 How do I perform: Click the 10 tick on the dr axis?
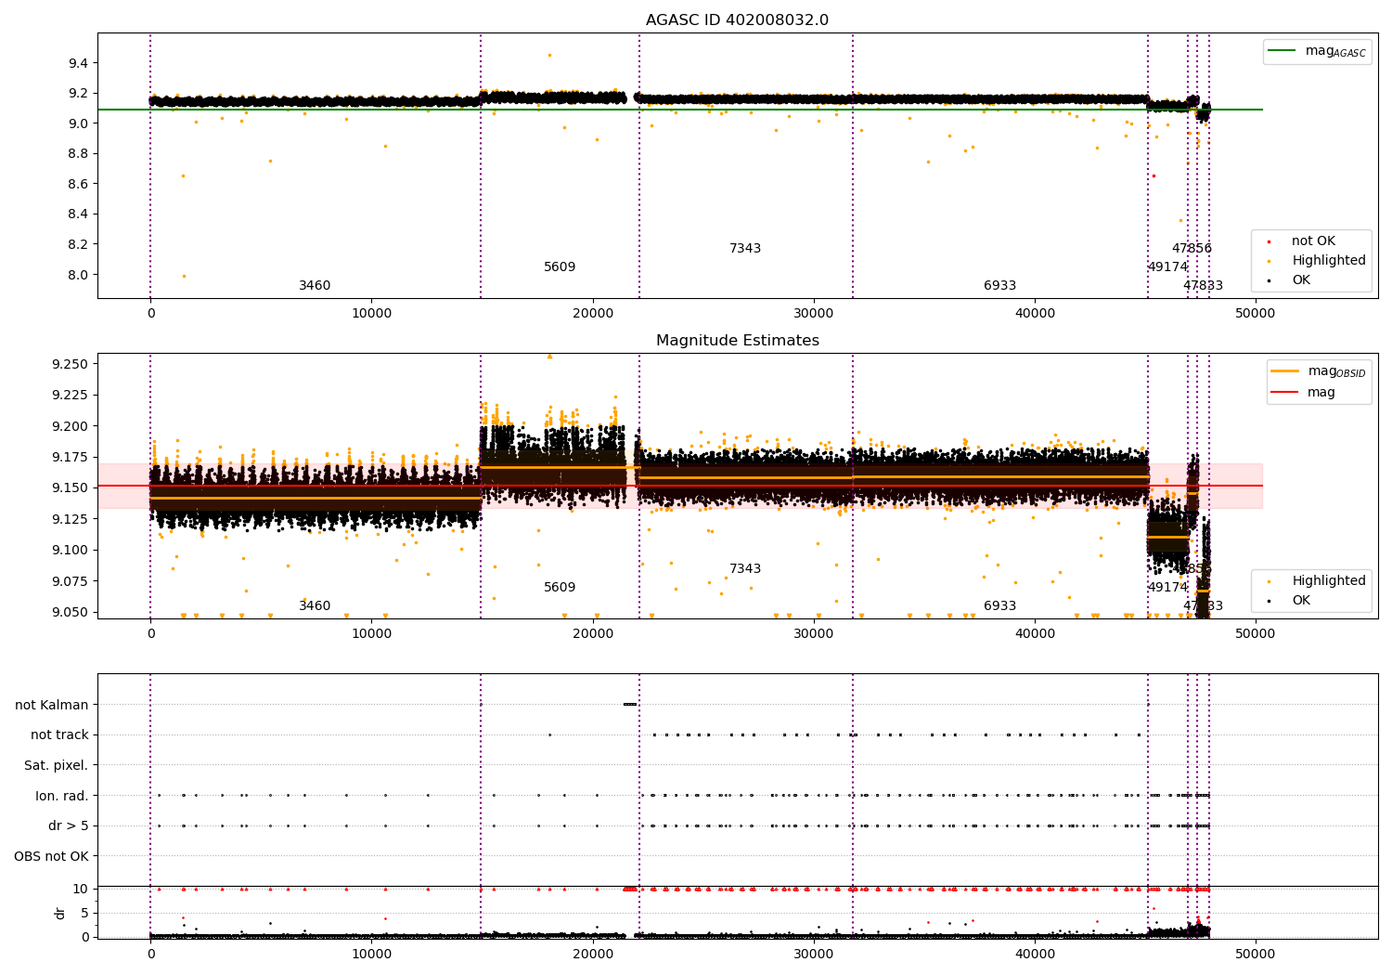click(x=81, y=889)
